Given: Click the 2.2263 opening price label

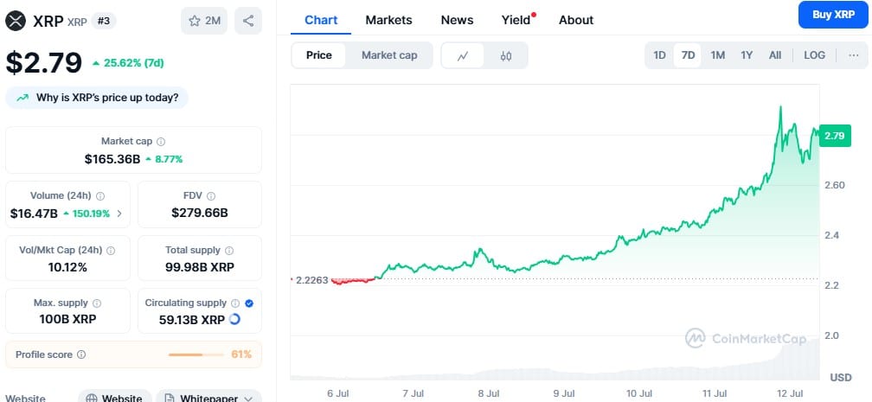Looking at the screenshot, I should point(312,280).
